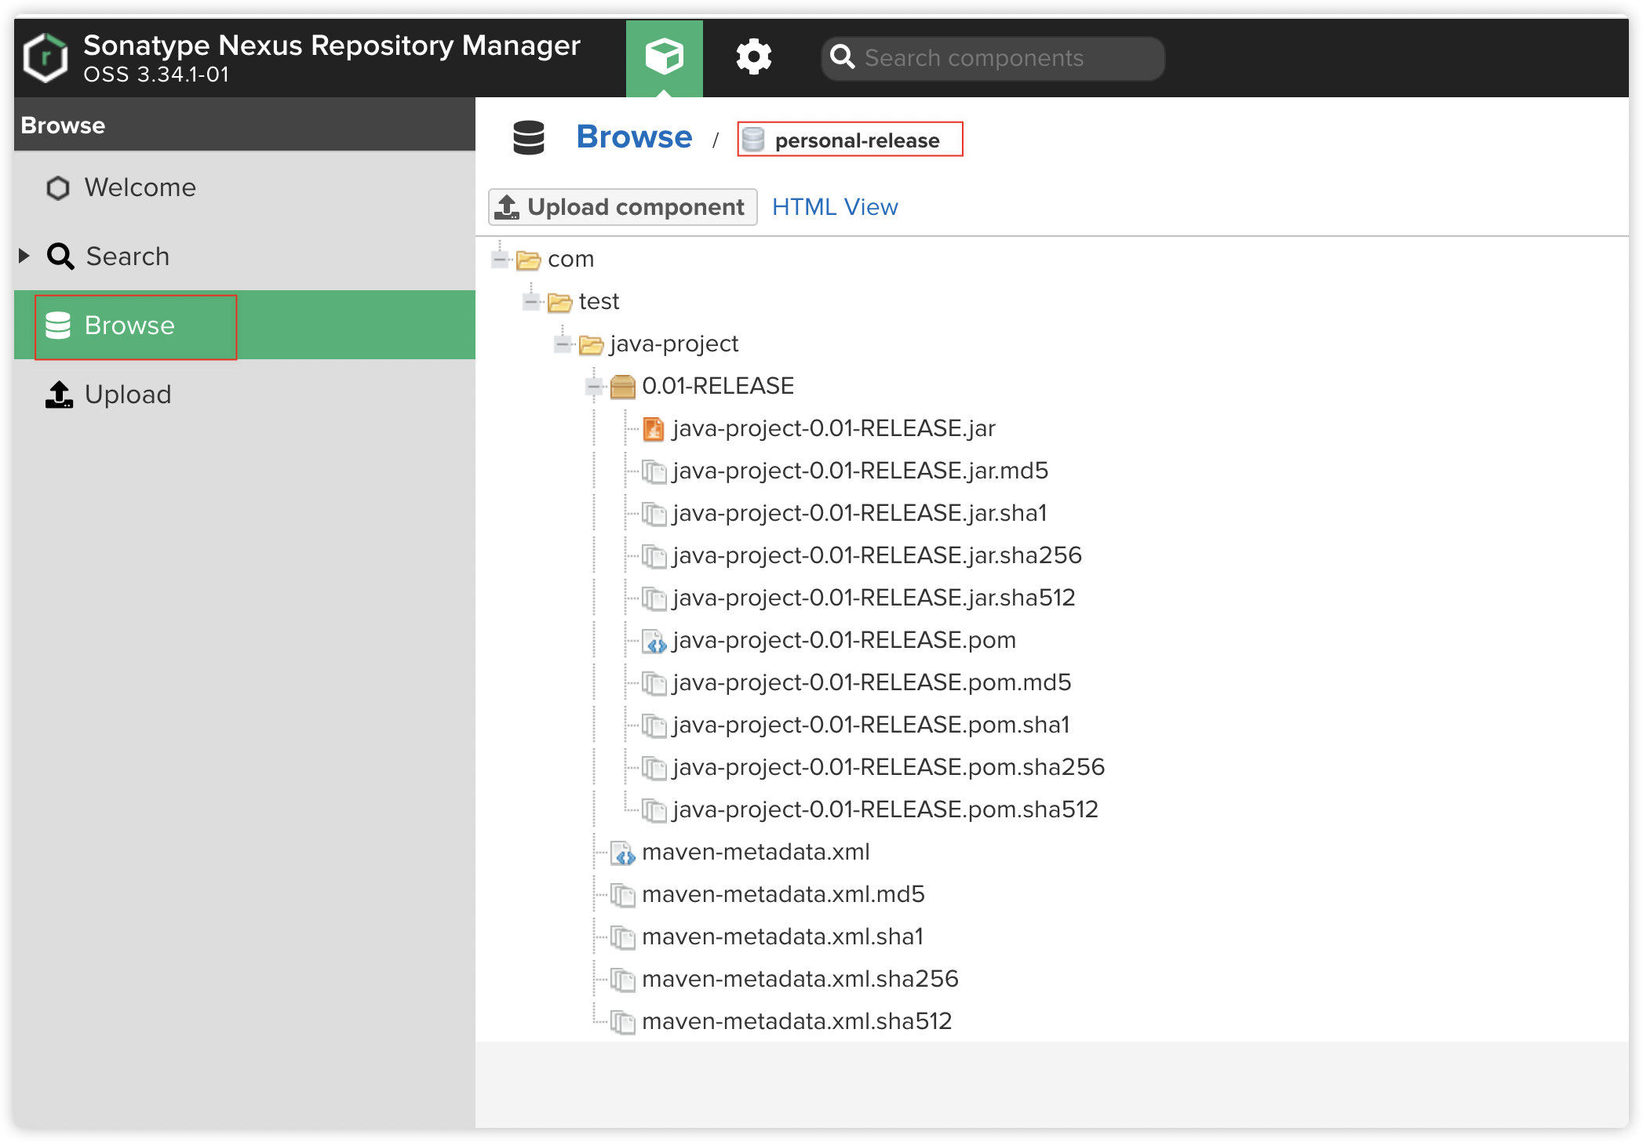This screenshot has width=1643, height=1142.
Task: Open the HTML View link
Action: coord(835,207)
